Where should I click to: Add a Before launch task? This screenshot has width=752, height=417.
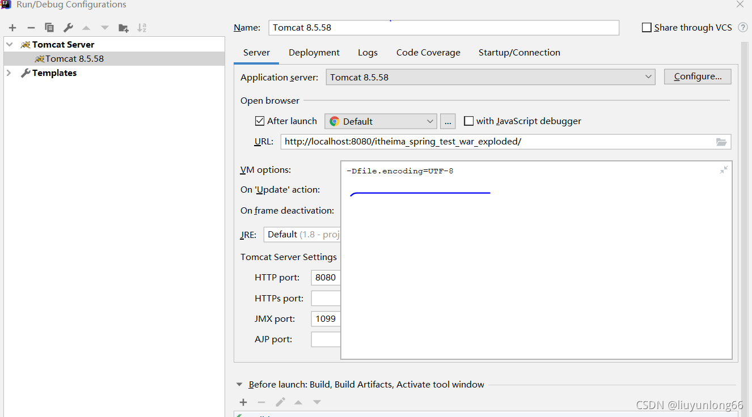click(243, 402)
